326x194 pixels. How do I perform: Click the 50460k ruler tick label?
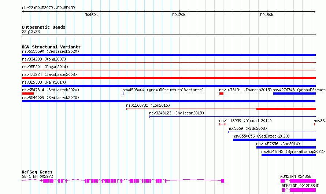(x=91, y=15)
